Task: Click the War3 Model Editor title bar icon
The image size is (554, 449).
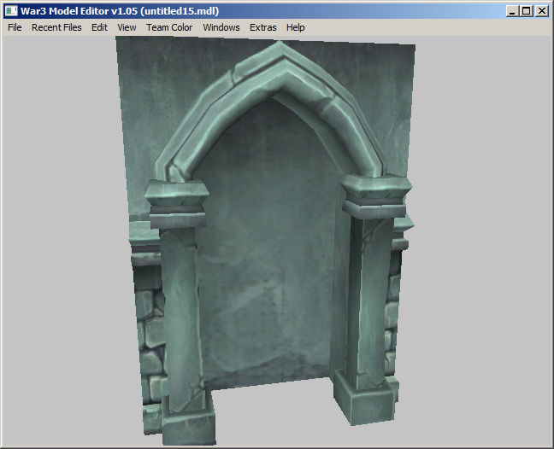Action: click(11, 11)
